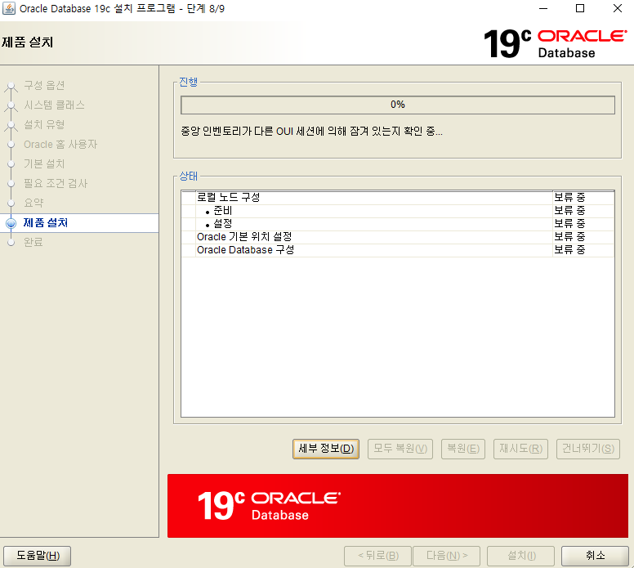Select 필요 조건 검사 step in sidebar

point(56,183)
